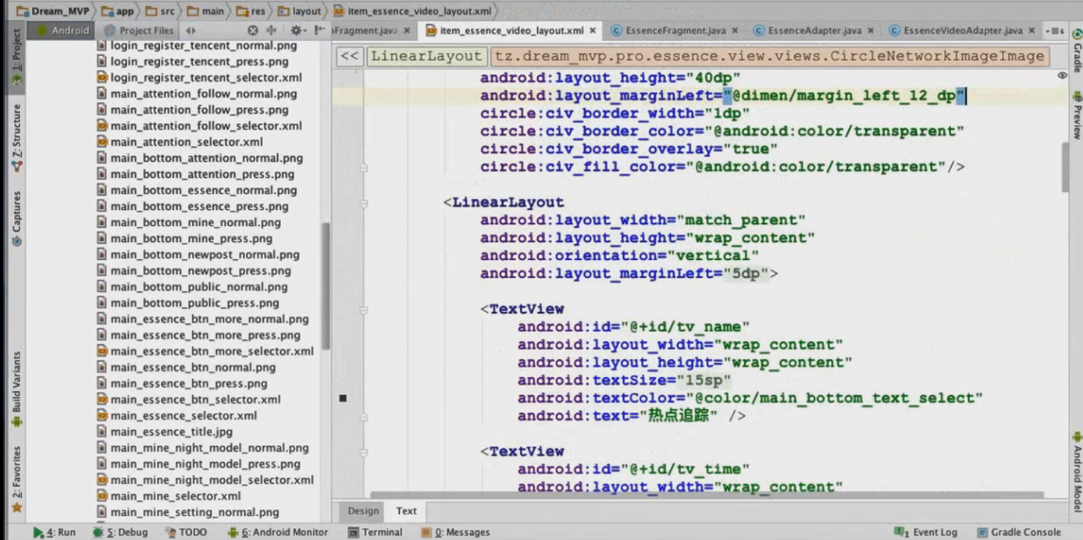1083x540 pixels.
Task: Click the Hide project panel icon
Action: coord(320,31)
